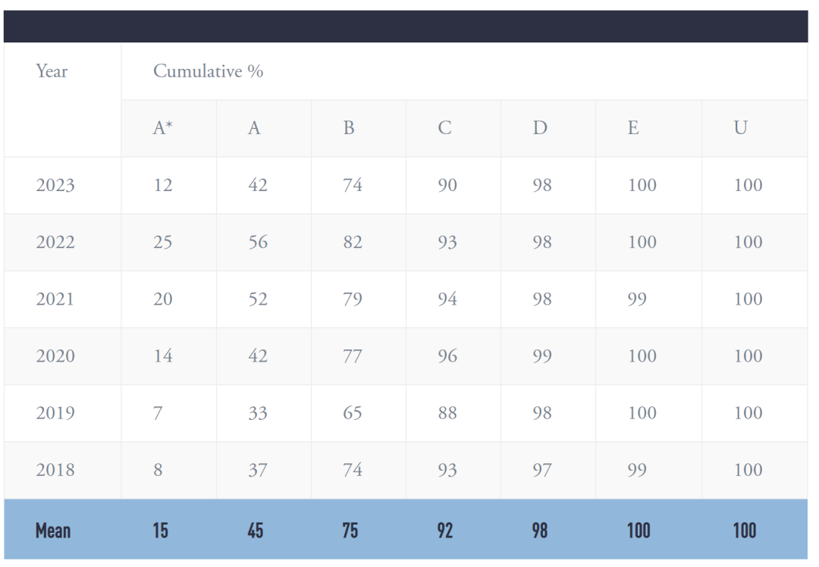This screenshot has width=819, height=567.
Task: Click the 2020 C value 96
Action: (x=447, y=356)
